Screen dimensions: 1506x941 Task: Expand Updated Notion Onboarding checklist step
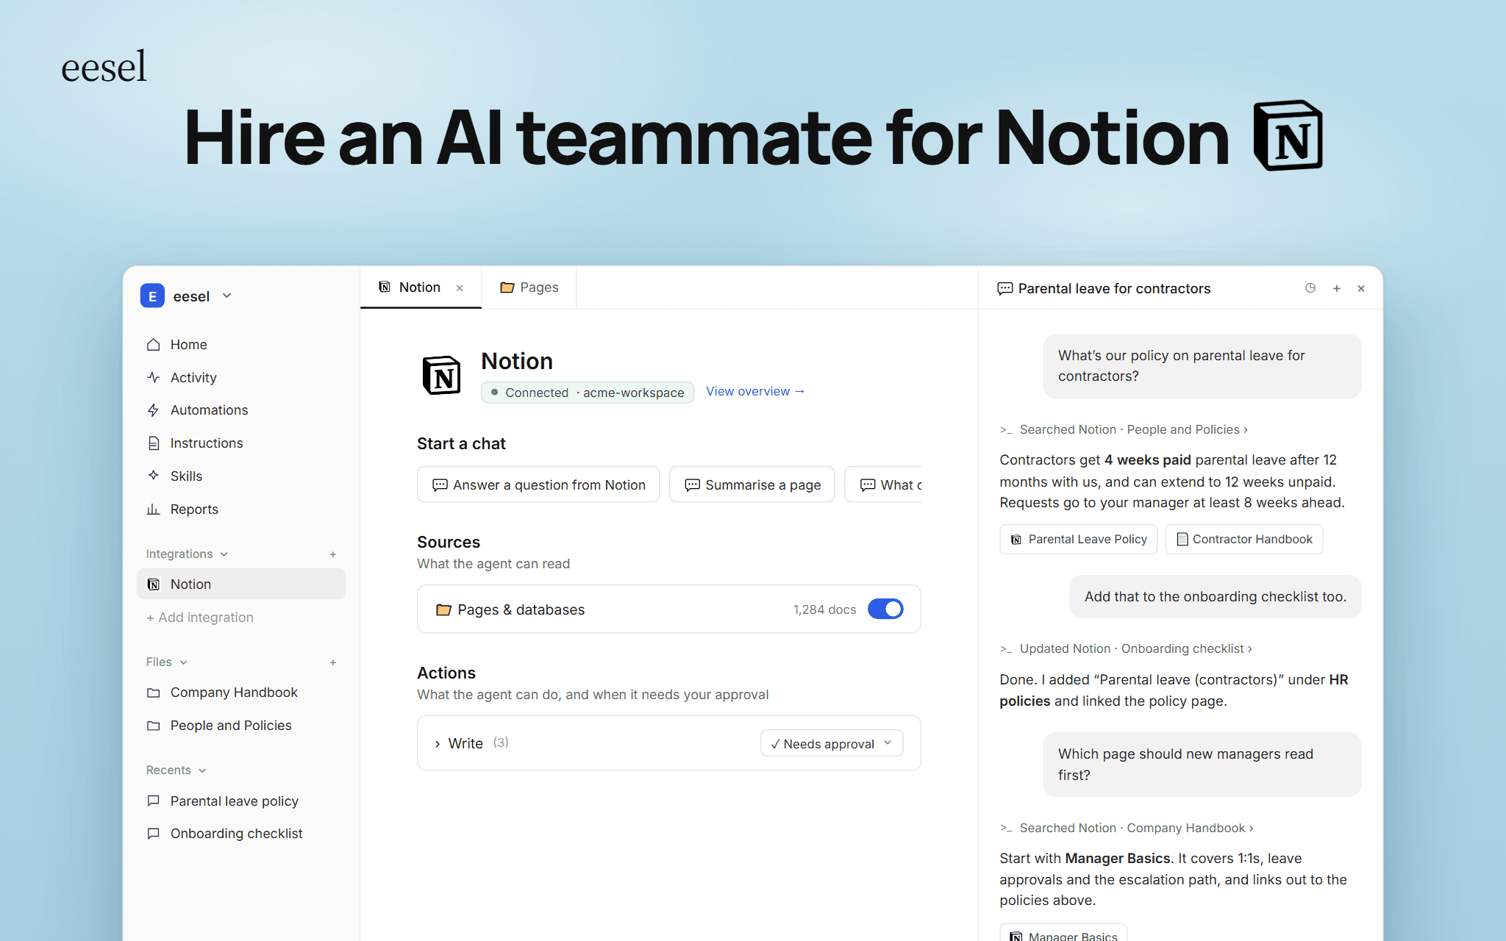1126,648
